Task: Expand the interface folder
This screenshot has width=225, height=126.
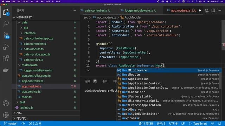Action: pos(21,33)
